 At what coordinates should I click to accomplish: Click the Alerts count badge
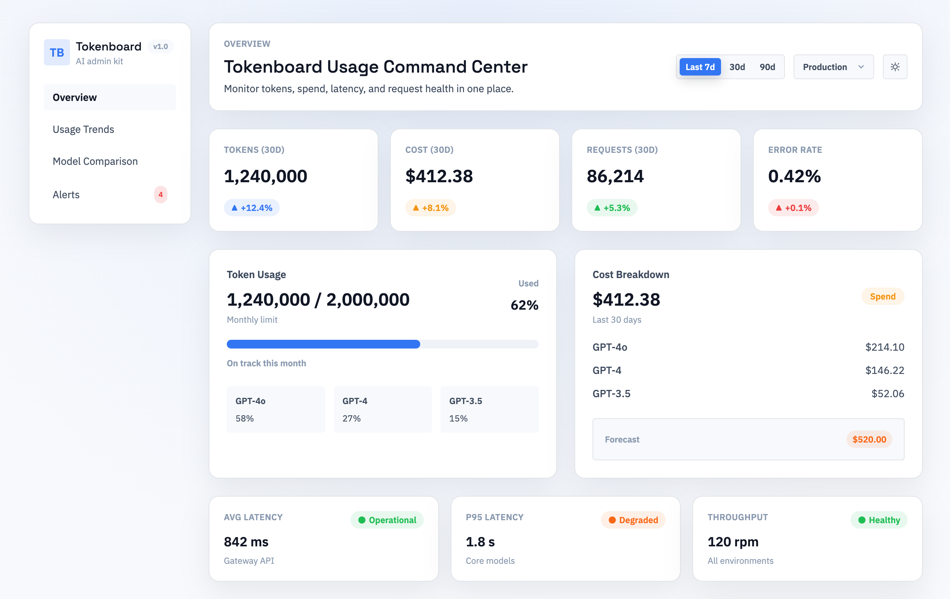point(160,195)
